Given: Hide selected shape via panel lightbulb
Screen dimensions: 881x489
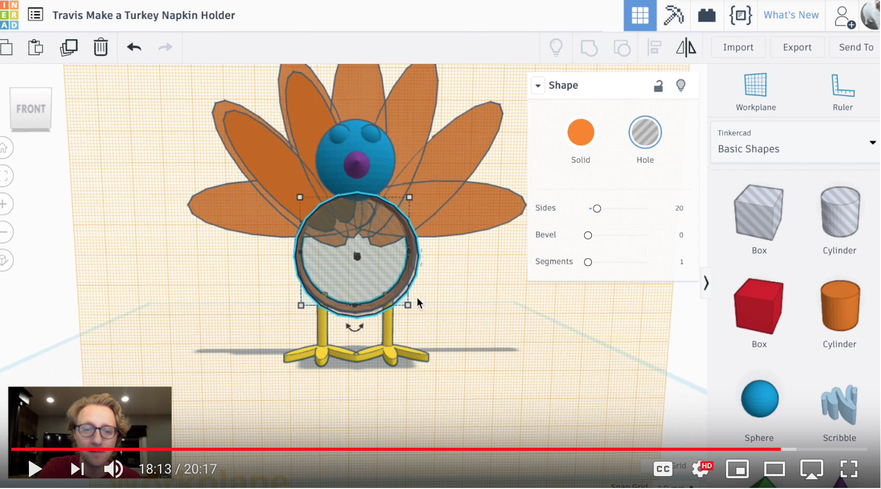Looking at the screenshot, I should pos(681,86).
